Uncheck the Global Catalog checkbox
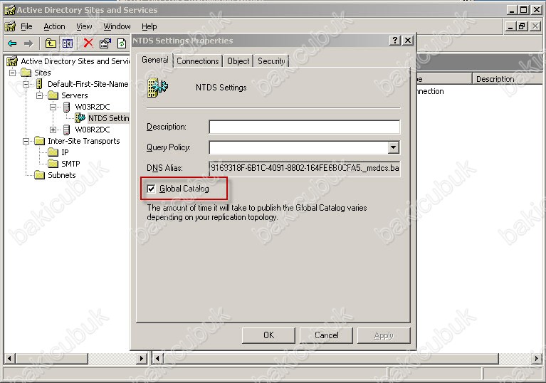546x383 pixels. tap(151, 189)
